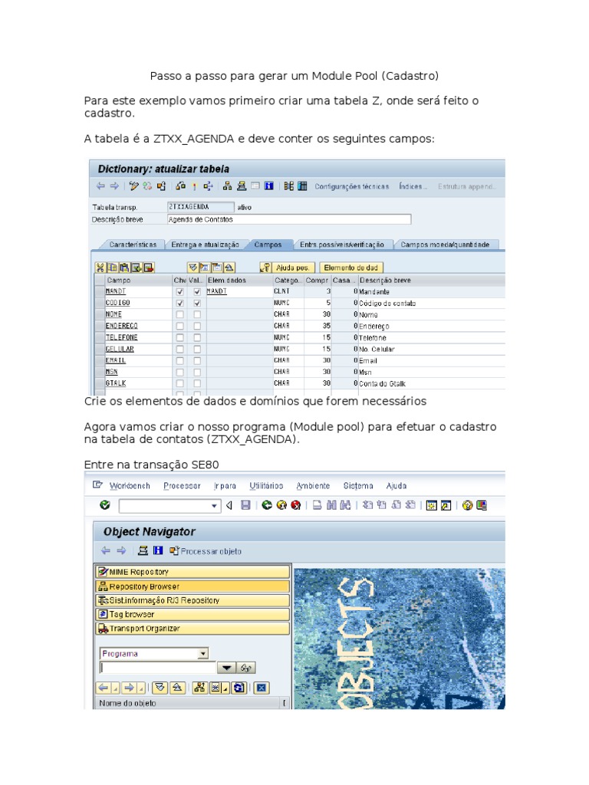589x785 pixels.
Task: Switch to the Entrega e atualização tab
Action: (205, 245)
